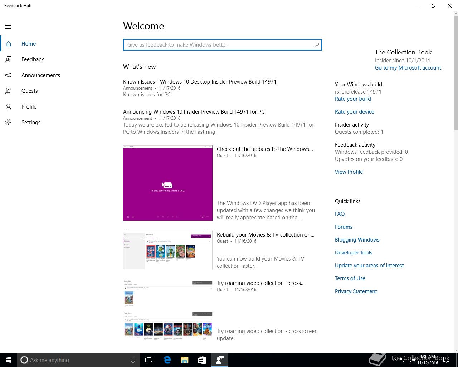Open Task View from the taskbar
458x367 pixels.
149,360
